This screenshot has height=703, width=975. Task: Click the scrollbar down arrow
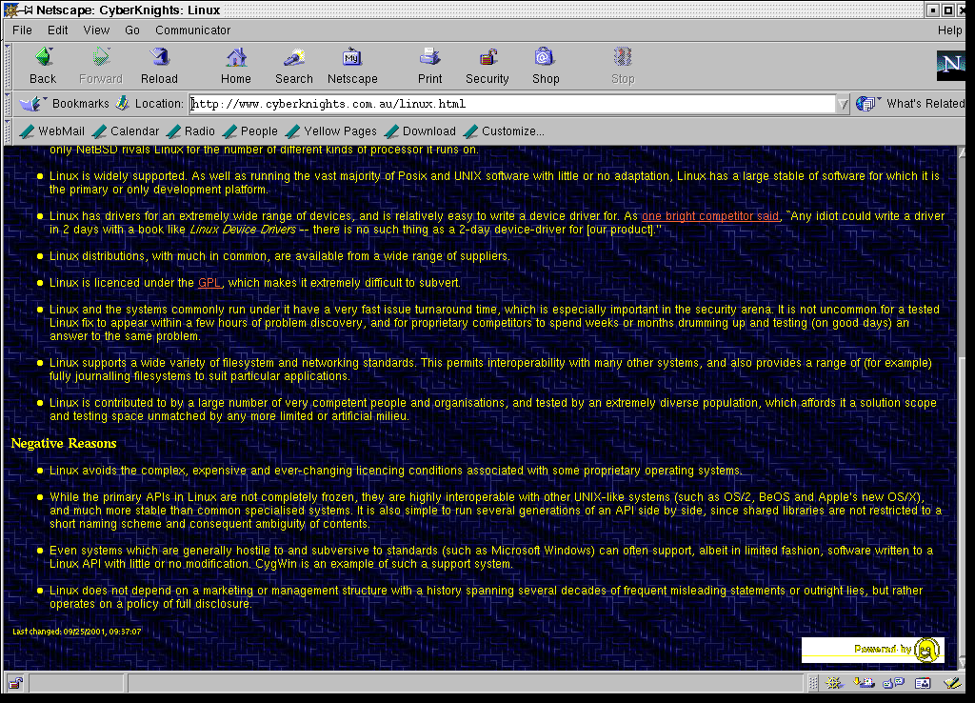[962, 663]
